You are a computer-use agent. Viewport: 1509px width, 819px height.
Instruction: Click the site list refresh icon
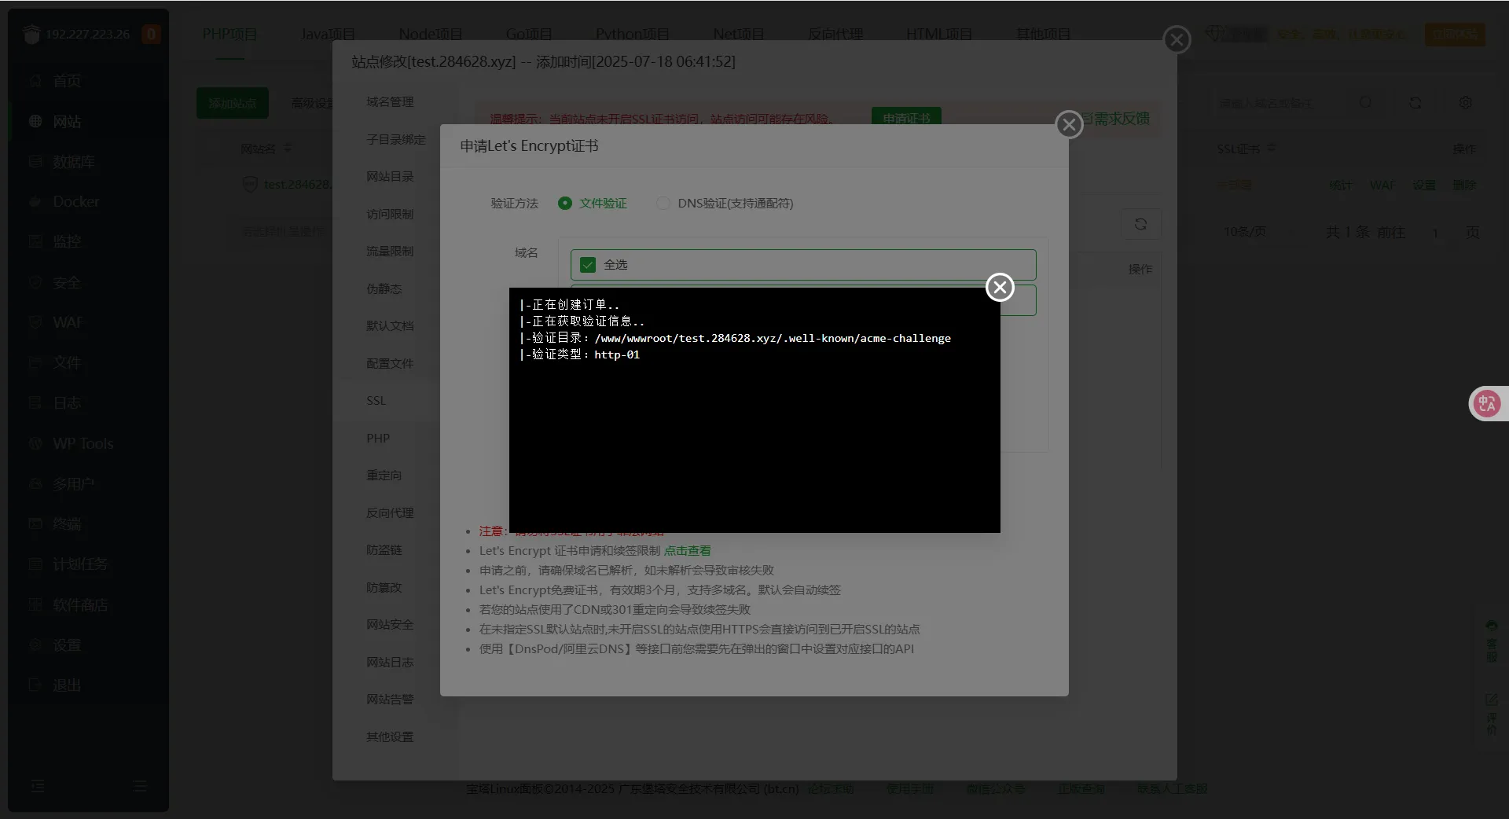point(1415,103)
